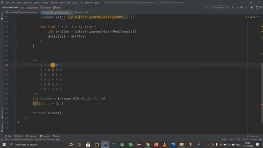
Task: Open Google Chrome from taskbar
Action: pos(148,144)
